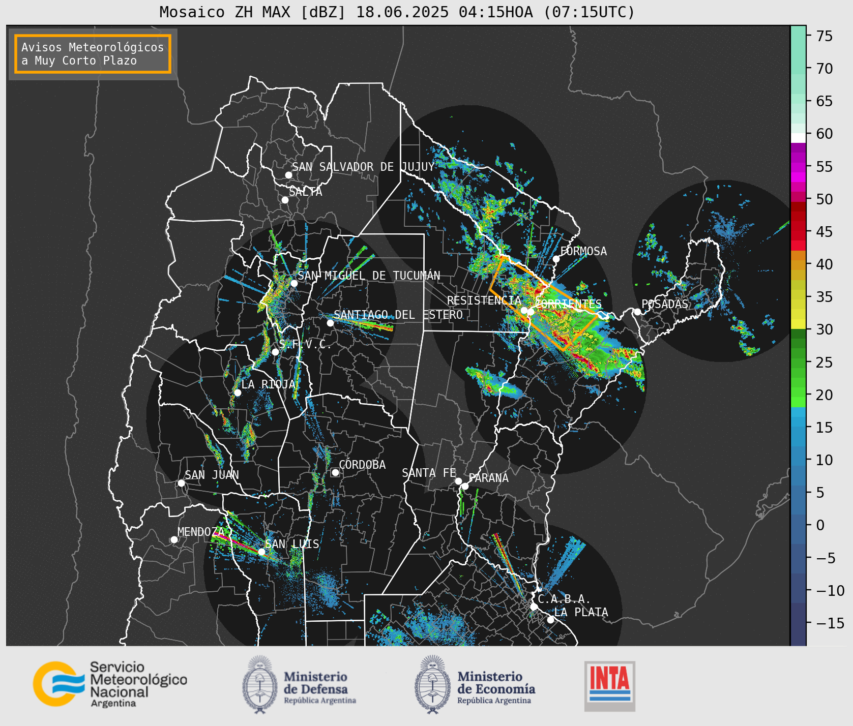Click the FORMOSA label text
The image size is (853, 726).
tap(583, 251)
